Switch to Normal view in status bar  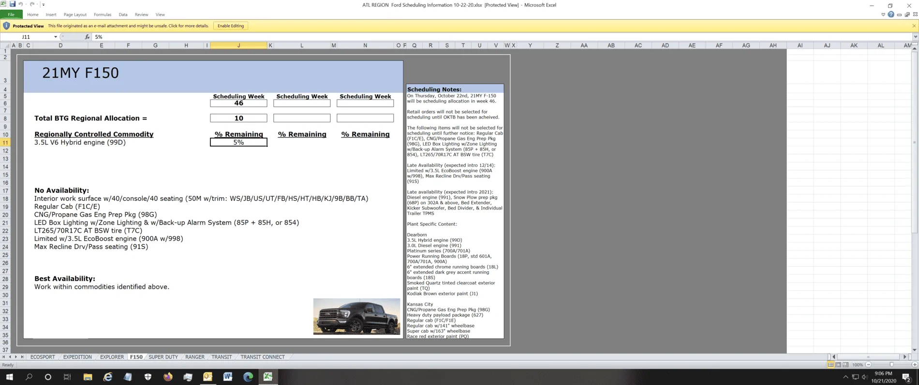click(830, 365)
